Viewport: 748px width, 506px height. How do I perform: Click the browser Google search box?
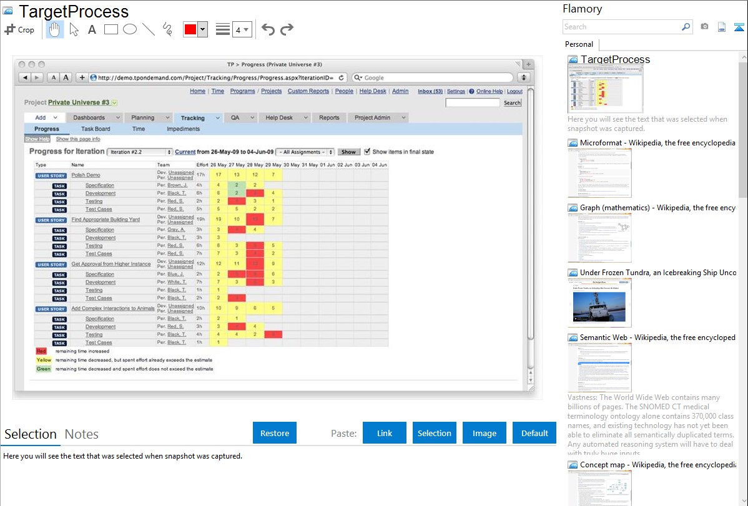pos(433,78)
